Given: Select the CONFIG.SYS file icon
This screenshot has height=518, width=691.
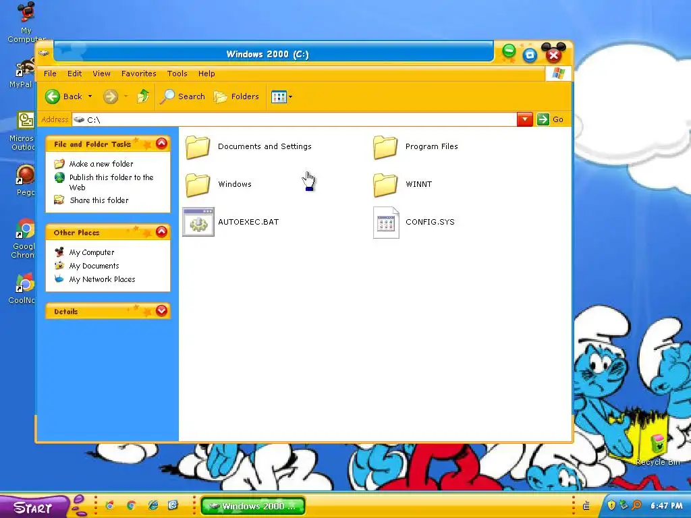Looking at the screenshot, I should click(x=386, y=223).
